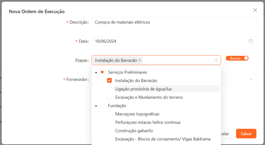Check Escavação e Nivelamento do terreno
Image resolution: width=265 pixels, height=145 pixels.
tap(109, 97)
